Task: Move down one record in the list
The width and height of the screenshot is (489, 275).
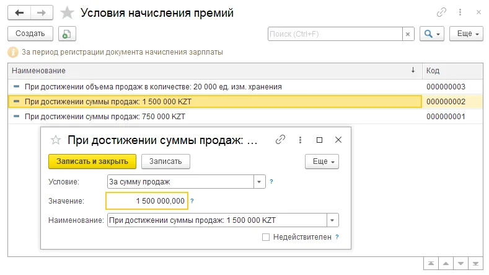Action: (x=460, y=264)
